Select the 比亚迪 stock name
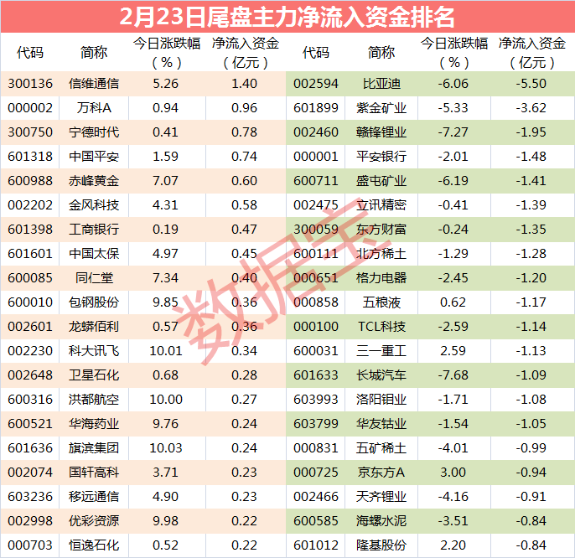The height and width of the screenshot is (558, 575). pyautogui.click(x=382, y=84)
